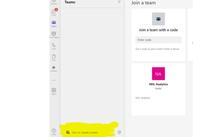
Task: Click the NHL Analytics description text
Action: (143, 98)
